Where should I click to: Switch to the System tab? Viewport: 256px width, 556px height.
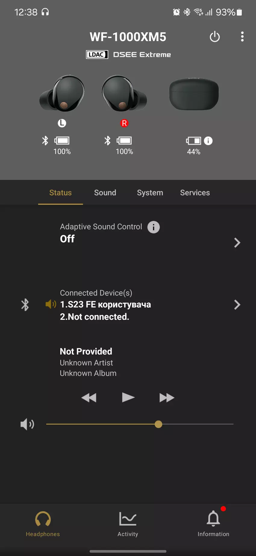150,193
